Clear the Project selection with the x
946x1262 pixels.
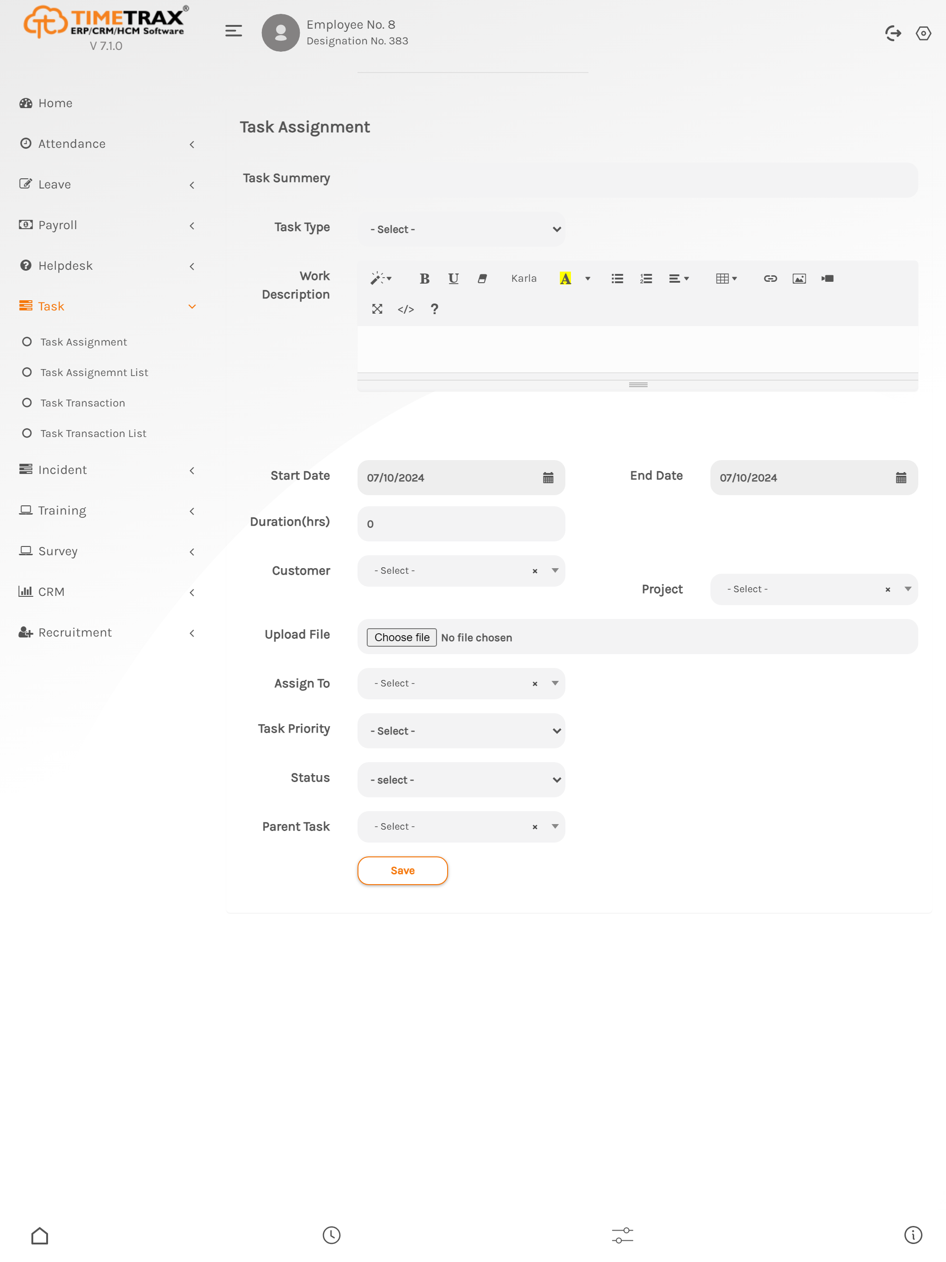888,590
